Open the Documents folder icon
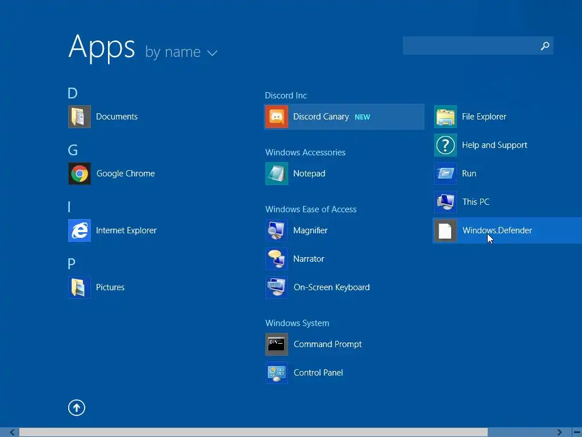Screen dimensions: 582x437 tap(80, 117)
